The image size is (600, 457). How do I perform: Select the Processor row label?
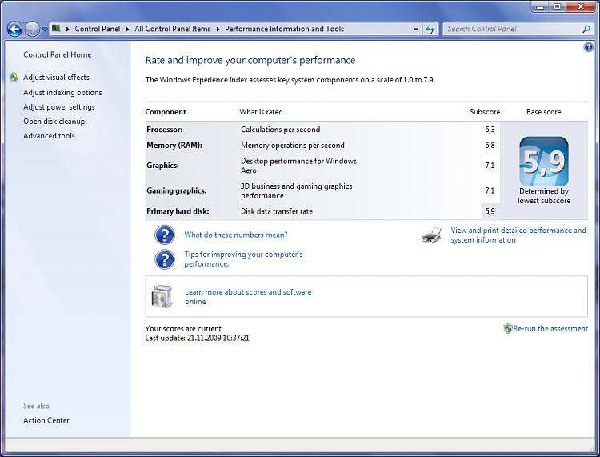pyautogui.click(x=165, y=130)
